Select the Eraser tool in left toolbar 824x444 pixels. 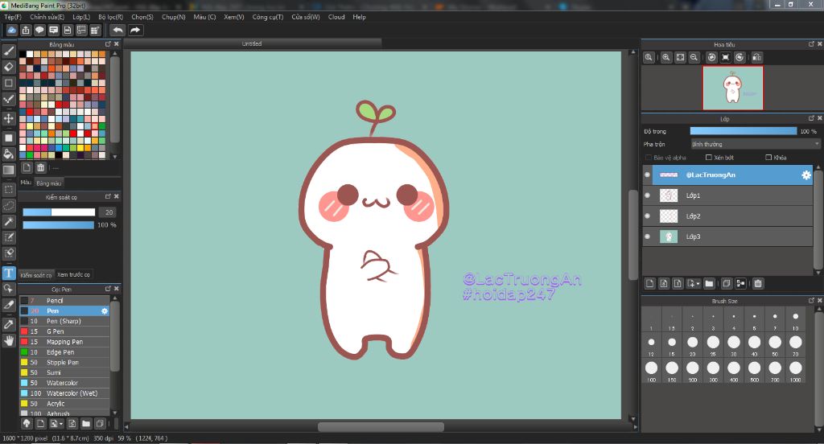9,68
